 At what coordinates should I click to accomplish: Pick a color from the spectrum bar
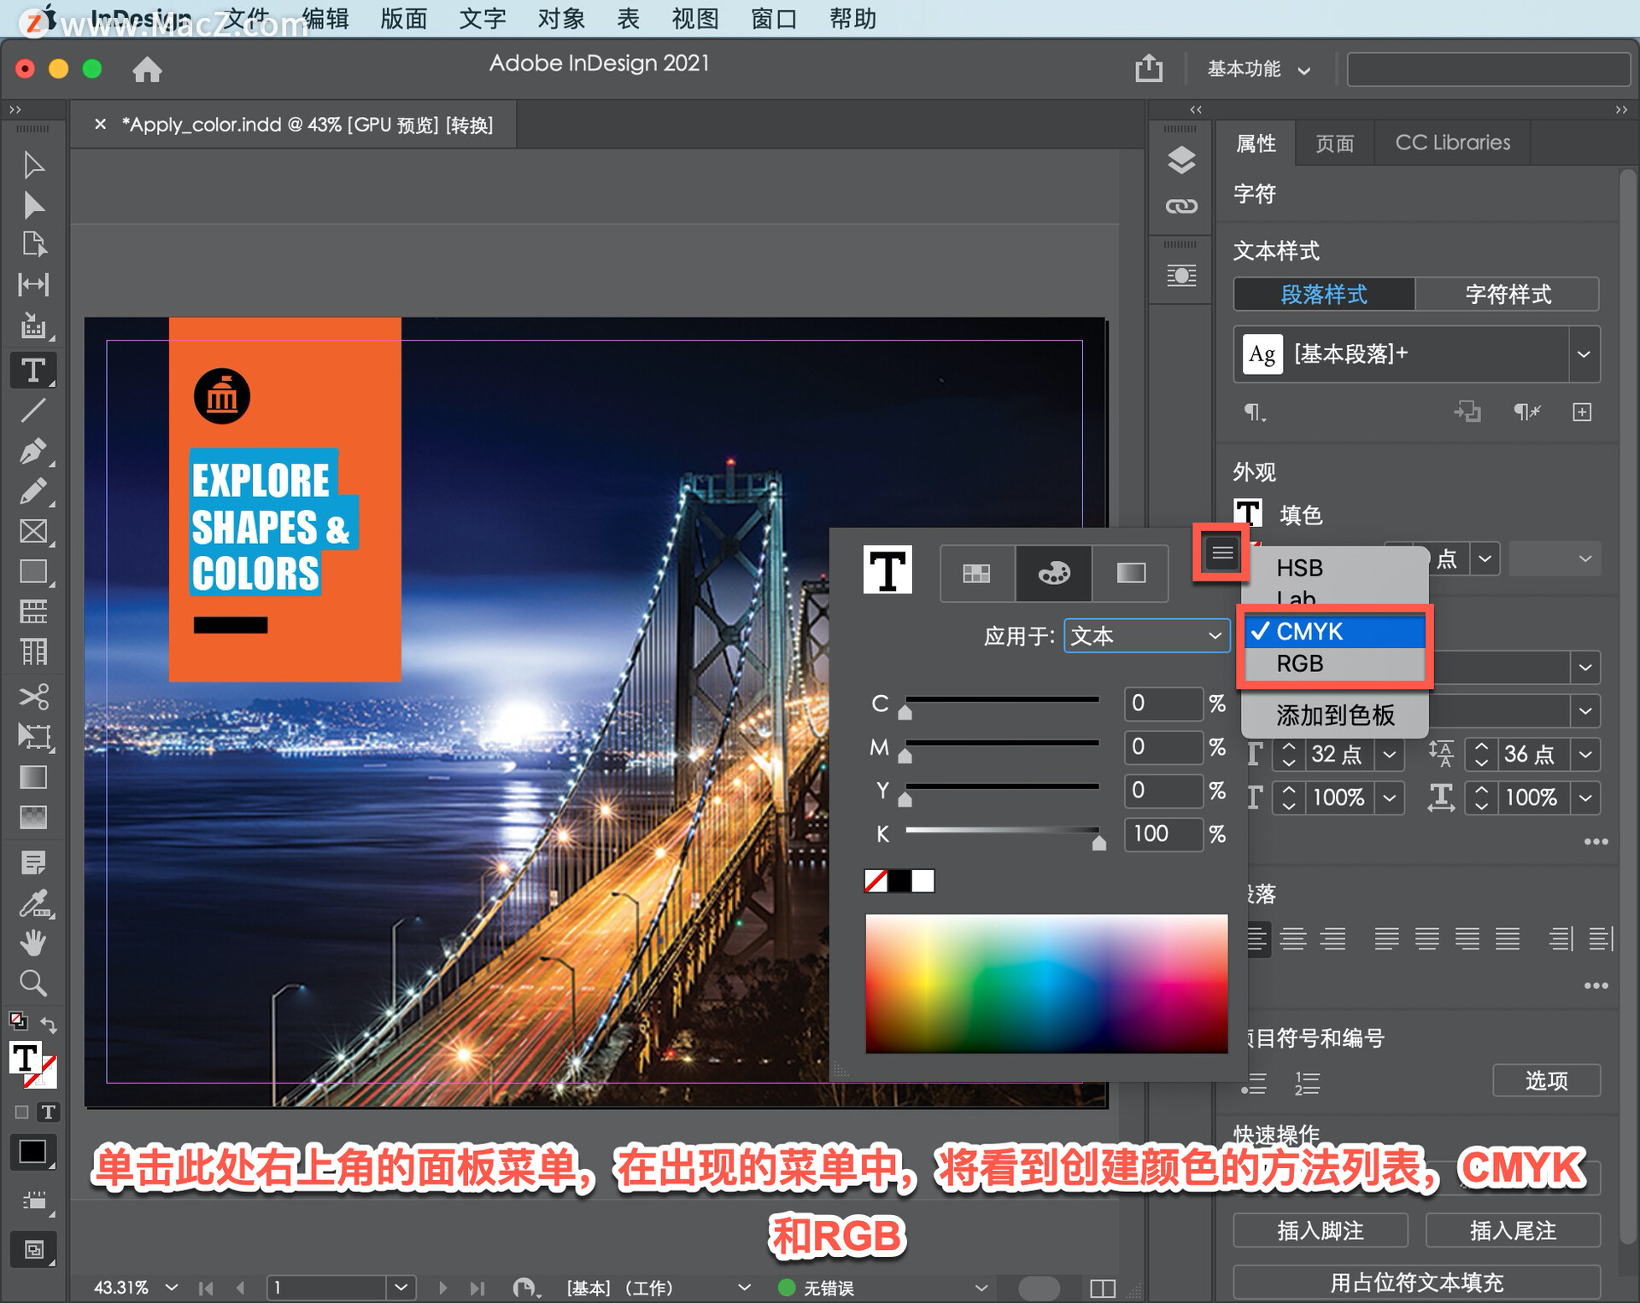click(x=1045, y=983)
